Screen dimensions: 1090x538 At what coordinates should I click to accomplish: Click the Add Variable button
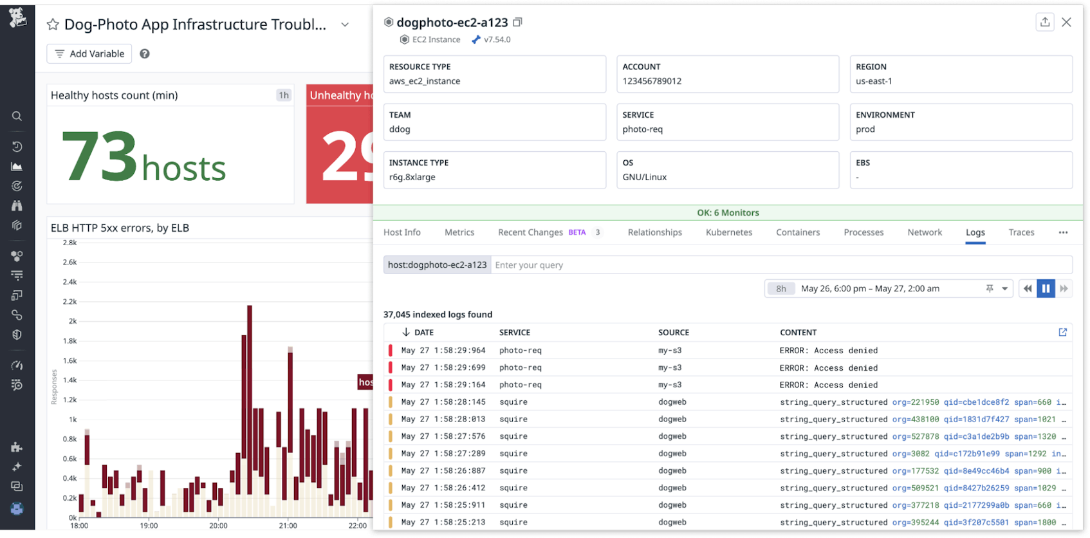(x=89, y=54)
